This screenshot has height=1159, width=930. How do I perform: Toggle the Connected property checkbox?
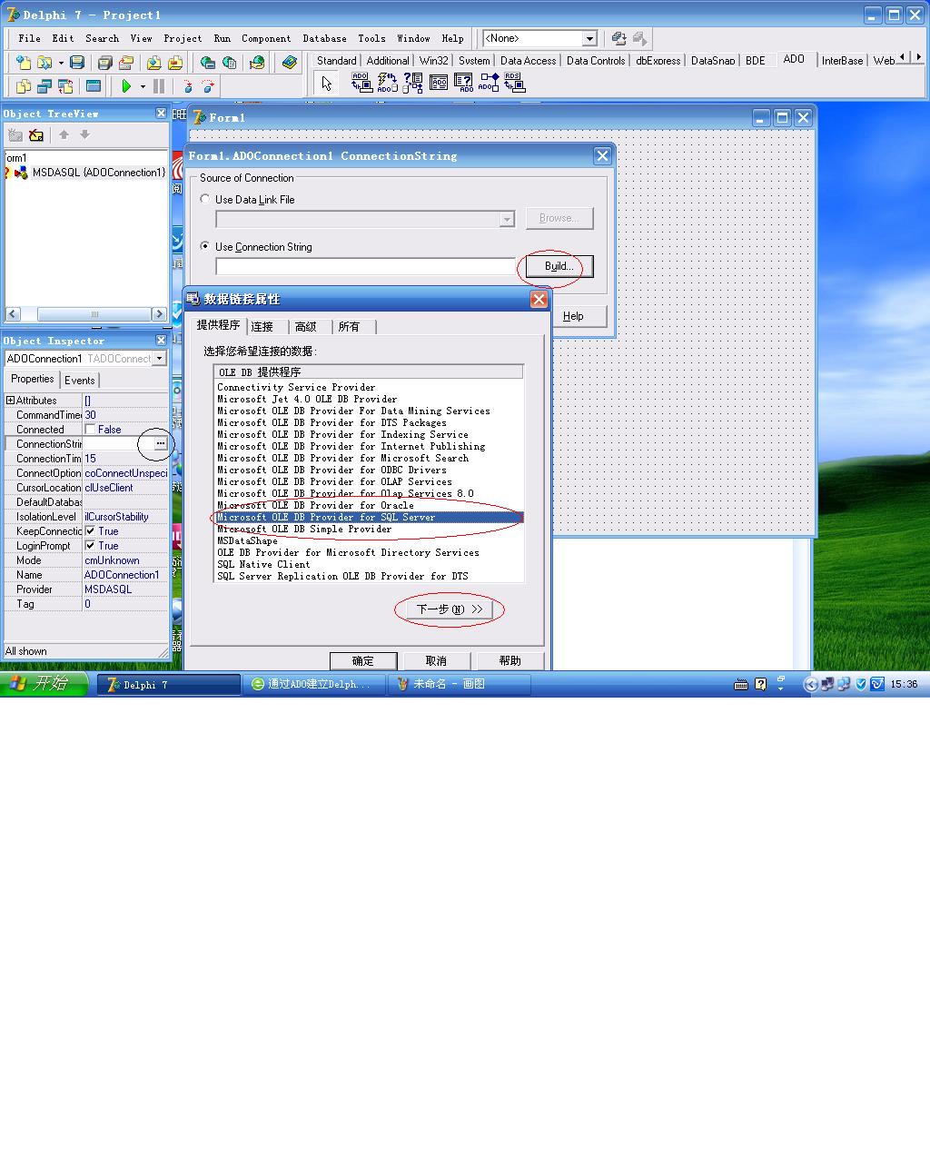pyautogui.click(x=90, y=429)
